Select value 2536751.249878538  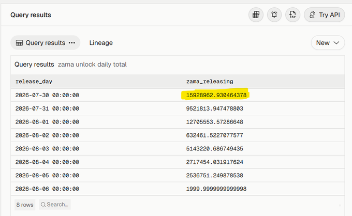tap(215, 176)
